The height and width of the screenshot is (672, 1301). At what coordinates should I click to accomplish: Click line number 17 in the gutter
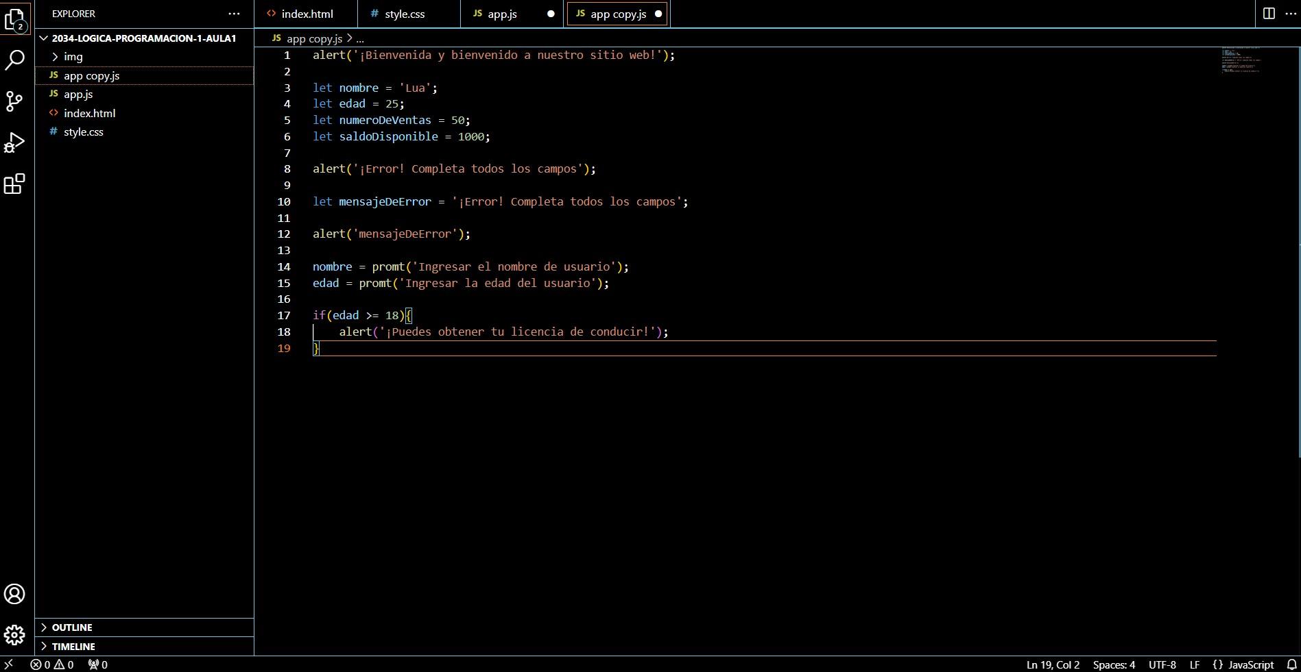[x=283, y=315]
